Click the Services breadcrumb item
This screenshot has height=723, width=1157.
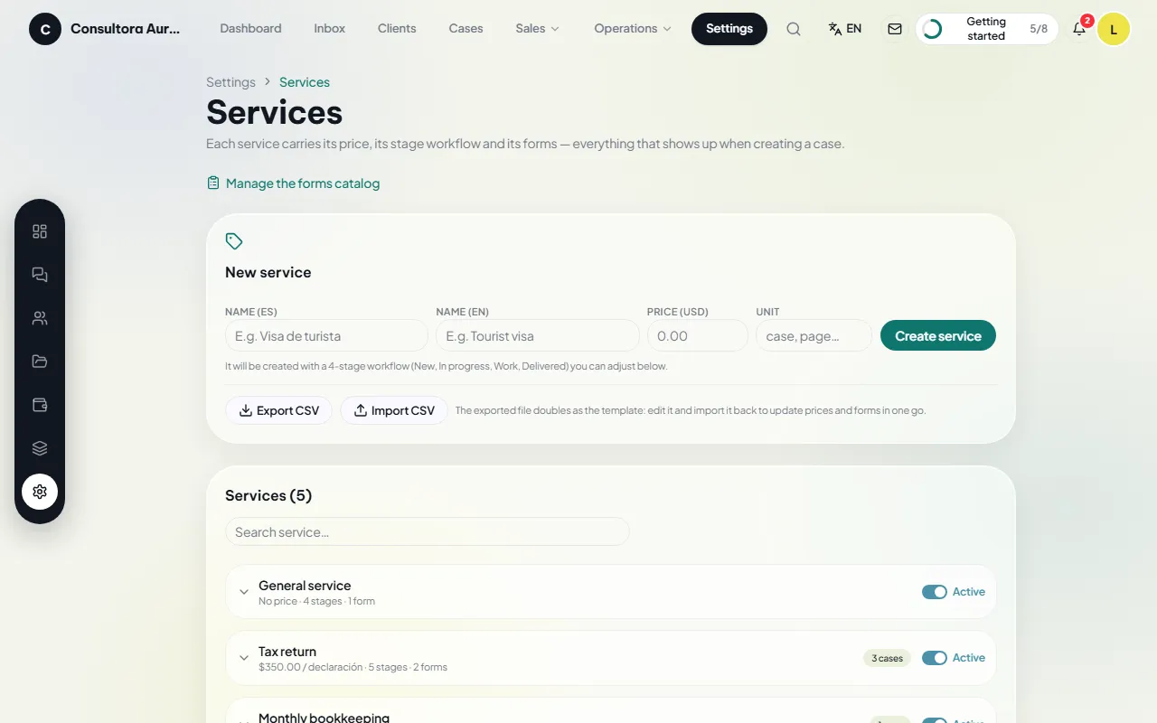[305, 82]
